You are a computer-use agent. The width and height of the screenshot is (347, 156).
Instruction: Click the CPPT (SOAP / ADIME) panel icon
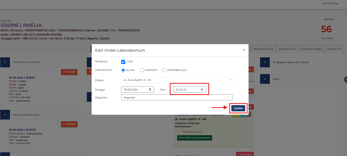[x=5, y=62]
